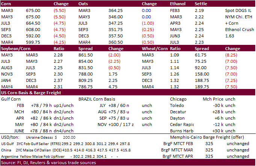Select the Gulf Corn label
Screen dimensions: 256x166
[x=11, y=99]
